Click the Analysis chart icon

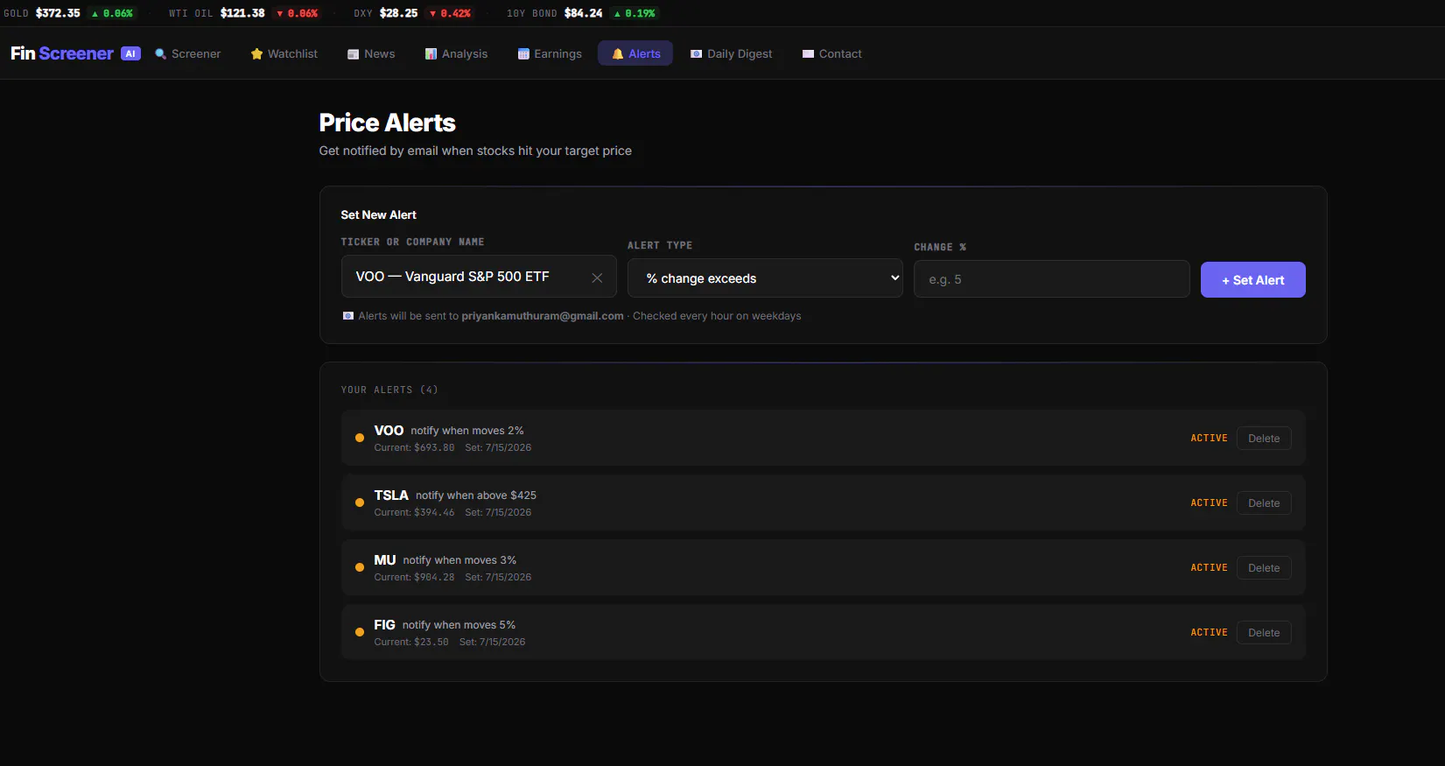(431, 54)
